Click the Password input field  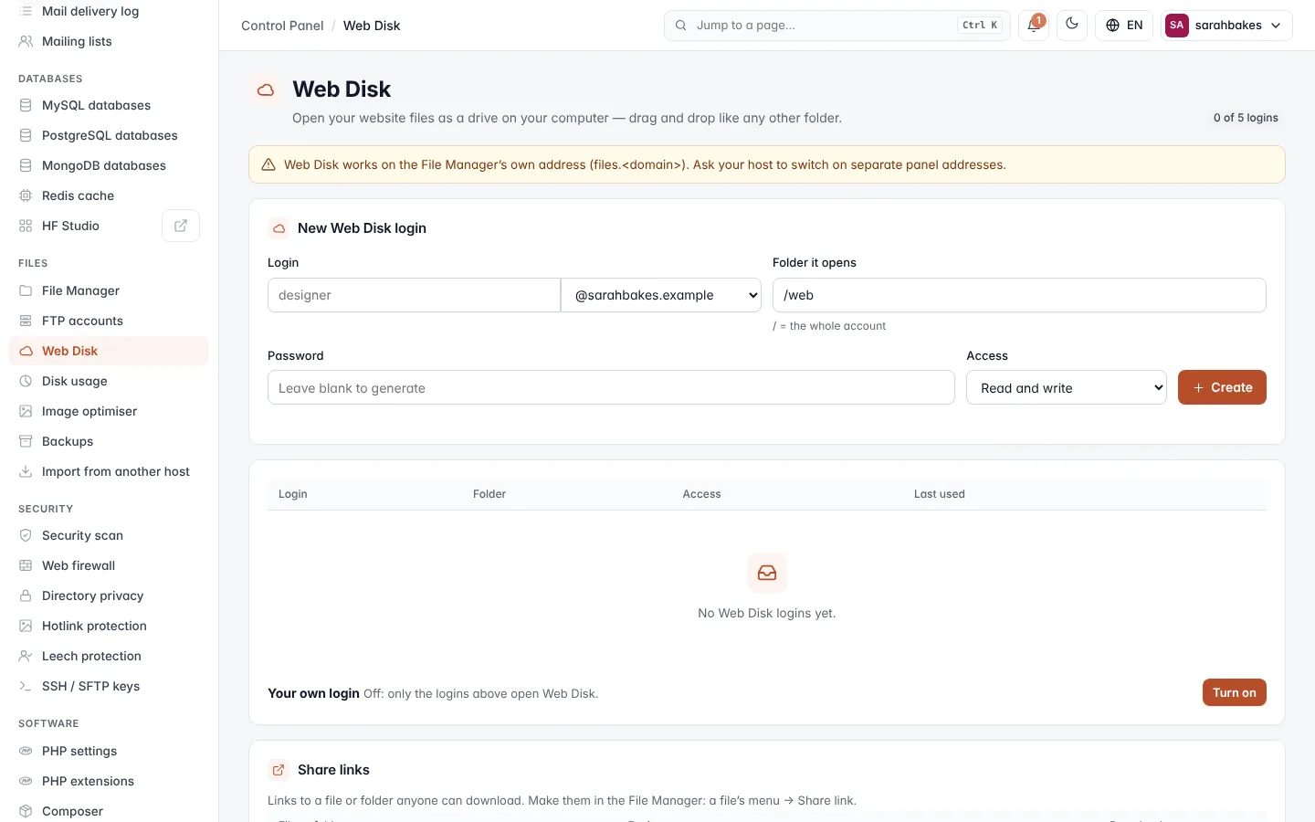(x=611, y=387)
